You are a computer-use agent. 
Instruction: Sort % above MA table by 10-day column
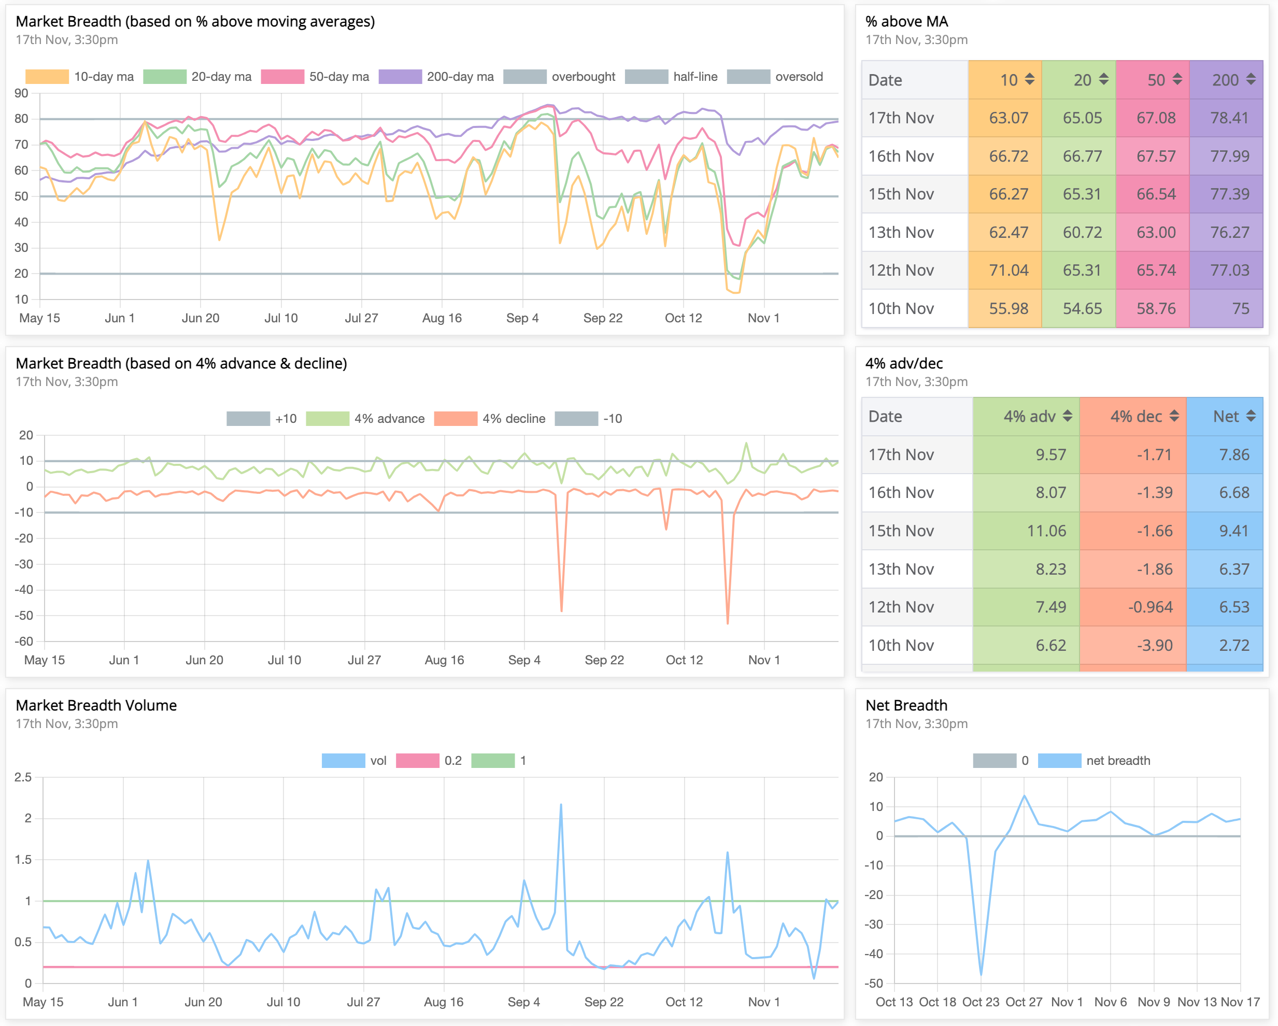pyautogui.click(x=1030, y=79)
